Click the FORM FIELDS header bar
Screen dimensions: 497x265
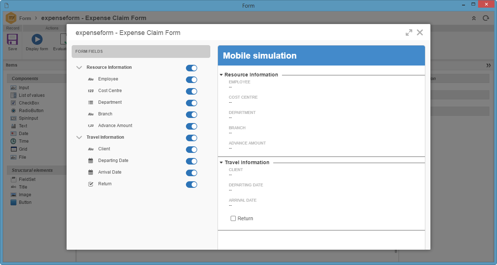(x=141, y=51)
